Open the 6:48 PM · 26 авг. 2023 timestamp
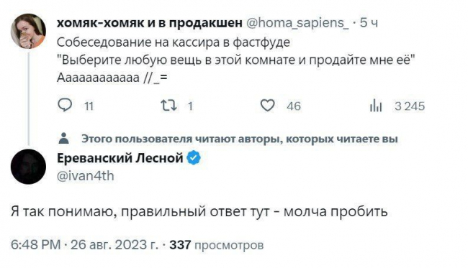This screenshot has width=468, height=268. (84, 245)
